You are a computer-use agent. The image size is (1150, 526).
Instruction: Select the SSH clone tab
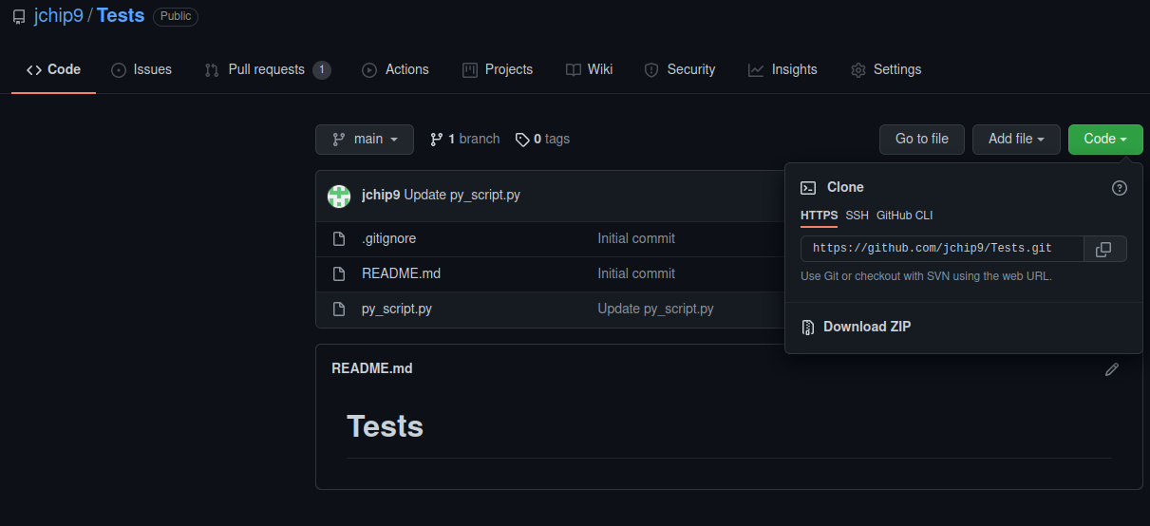[857, 216]
